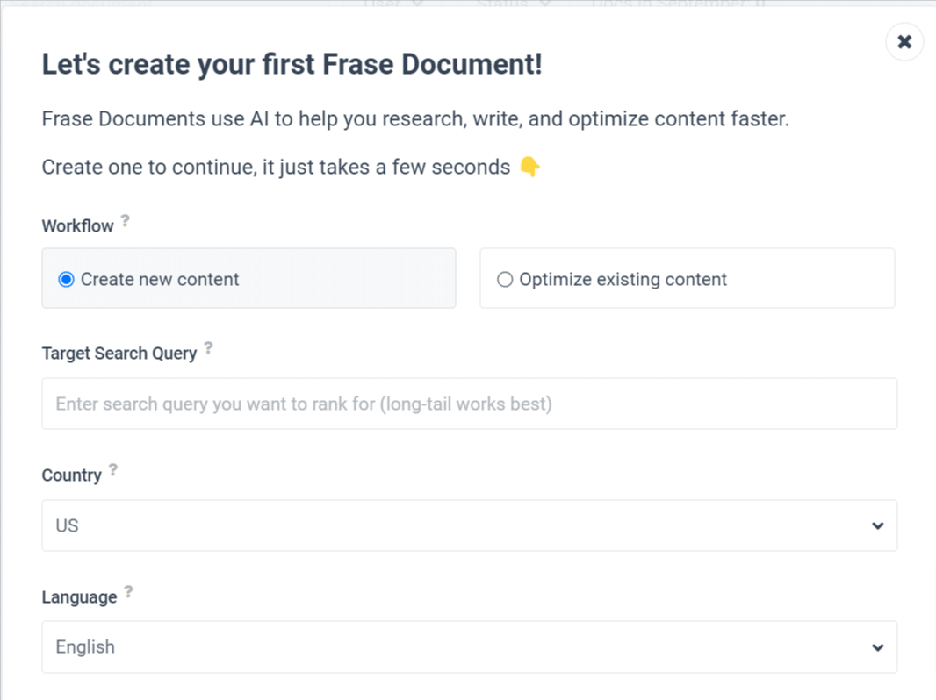This screenshot has height=700, width=936.
Task: Open the Target Search Query help tooltip
Action: point(208,347)
